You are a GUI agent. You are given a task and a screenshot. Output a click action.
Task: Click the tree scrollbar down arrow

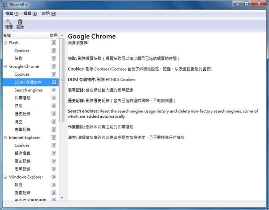pyautogui.click(x=62, y=198)
